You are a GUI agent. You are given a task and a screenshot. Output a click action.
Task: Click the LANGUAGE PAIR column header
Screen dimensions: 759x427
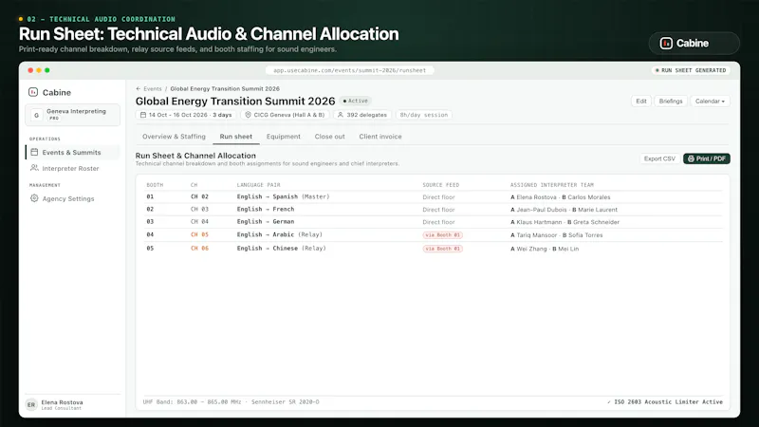[x=258, y=185]
